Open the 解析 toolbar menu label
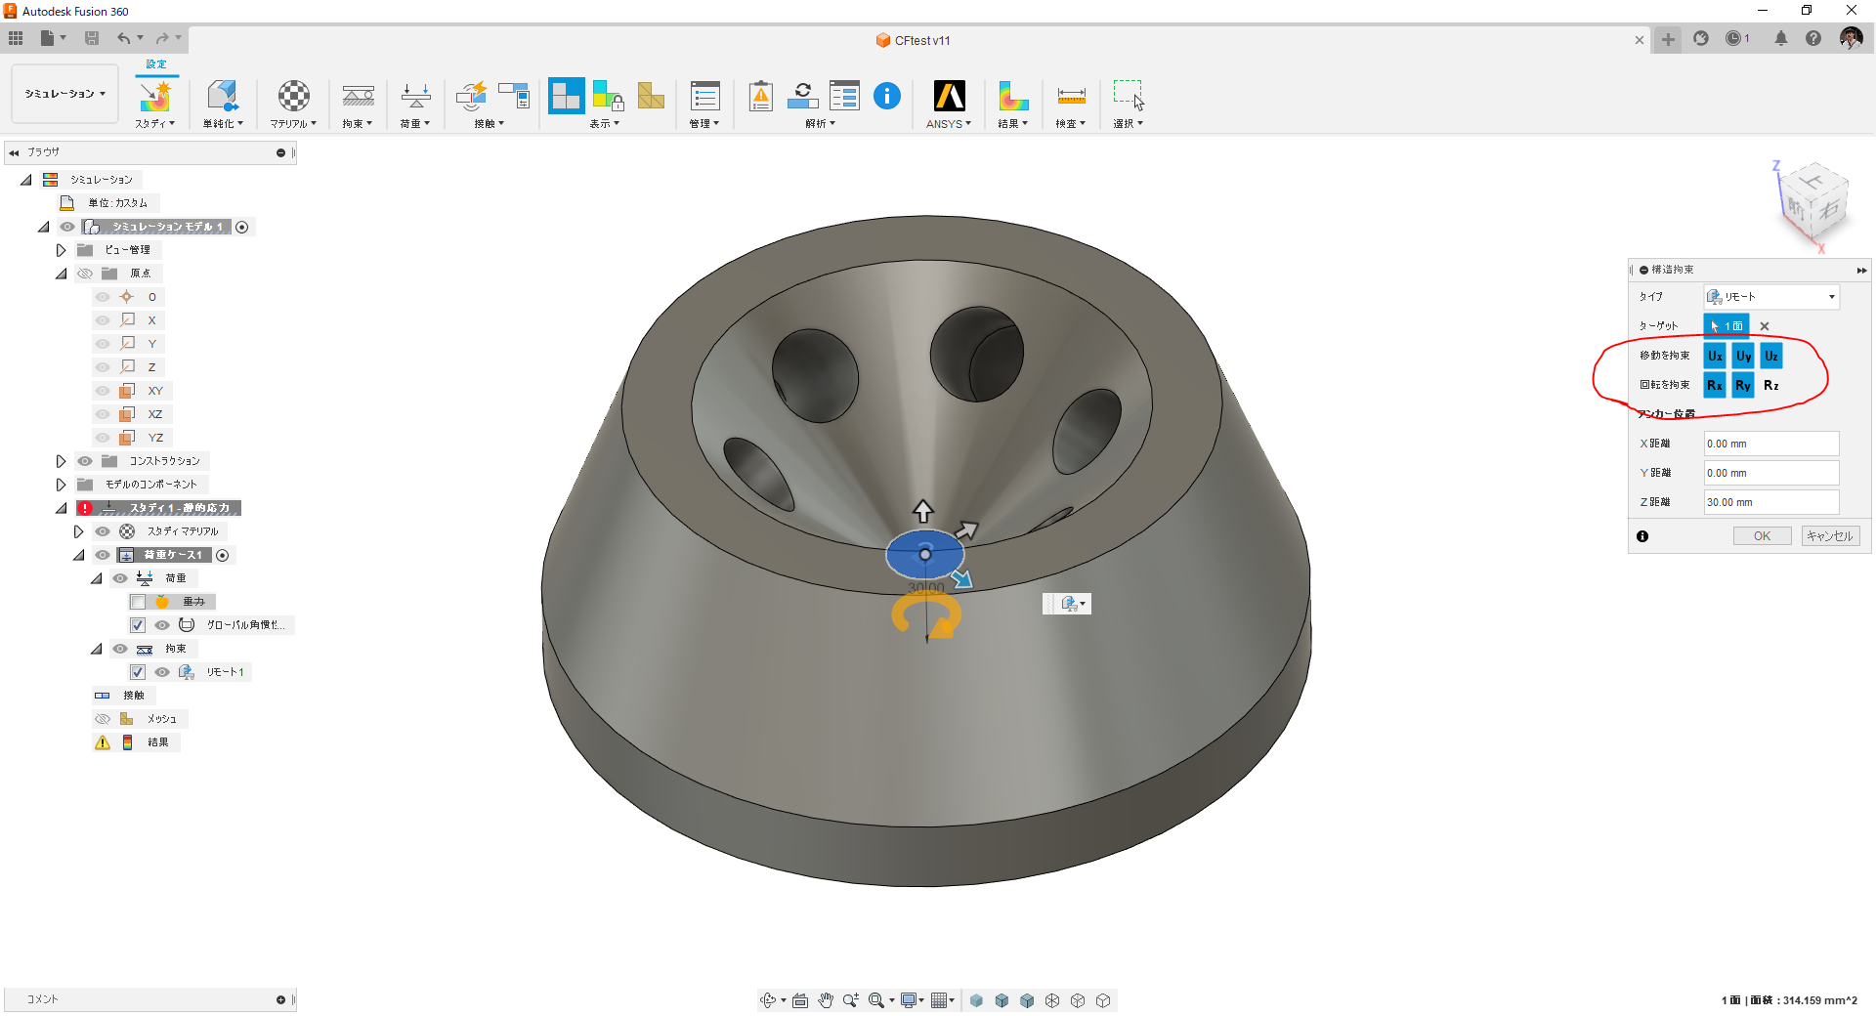The image size is (1876, 1016). point(820,124)
